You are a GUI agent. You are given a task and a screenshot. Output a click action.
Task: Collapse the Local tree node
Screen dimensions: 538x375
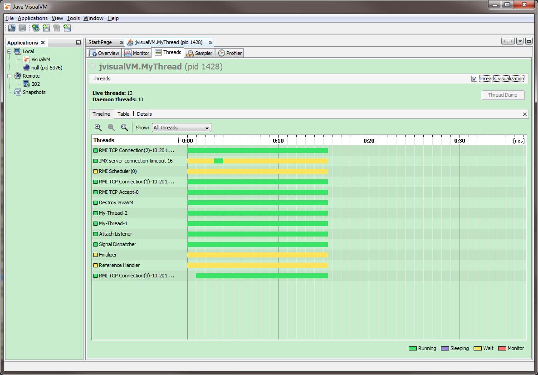click(10, 51)
